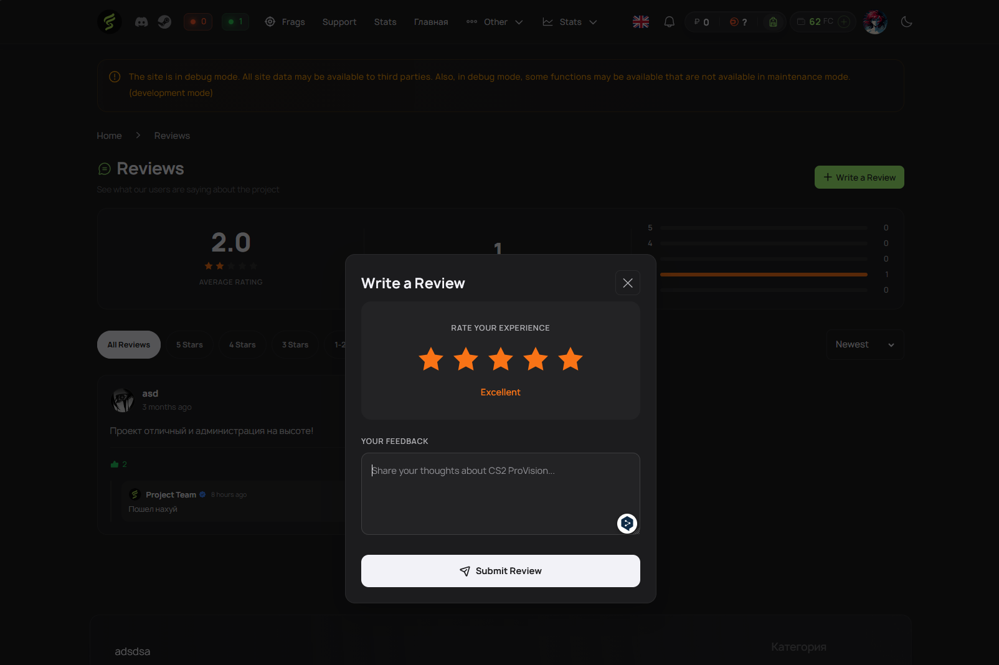Go to Home via the breadcrumb link
Viewport: 999px width, 665px height.
coord(109,135)
